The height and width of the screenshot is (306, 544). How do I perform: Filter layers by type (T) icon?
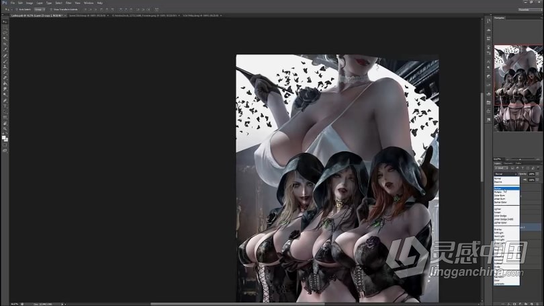click(523, 168)
